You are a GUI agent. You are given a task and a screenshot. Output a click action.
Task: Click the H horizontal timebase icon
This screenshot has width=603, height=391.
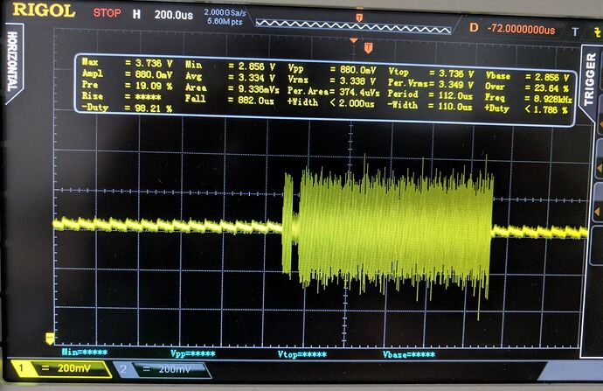135,14
